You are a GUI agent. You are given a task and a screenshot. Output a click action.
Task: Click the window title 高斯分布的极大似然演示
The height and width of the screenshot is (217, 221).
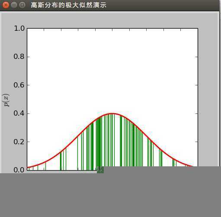(x=69, y=5)
